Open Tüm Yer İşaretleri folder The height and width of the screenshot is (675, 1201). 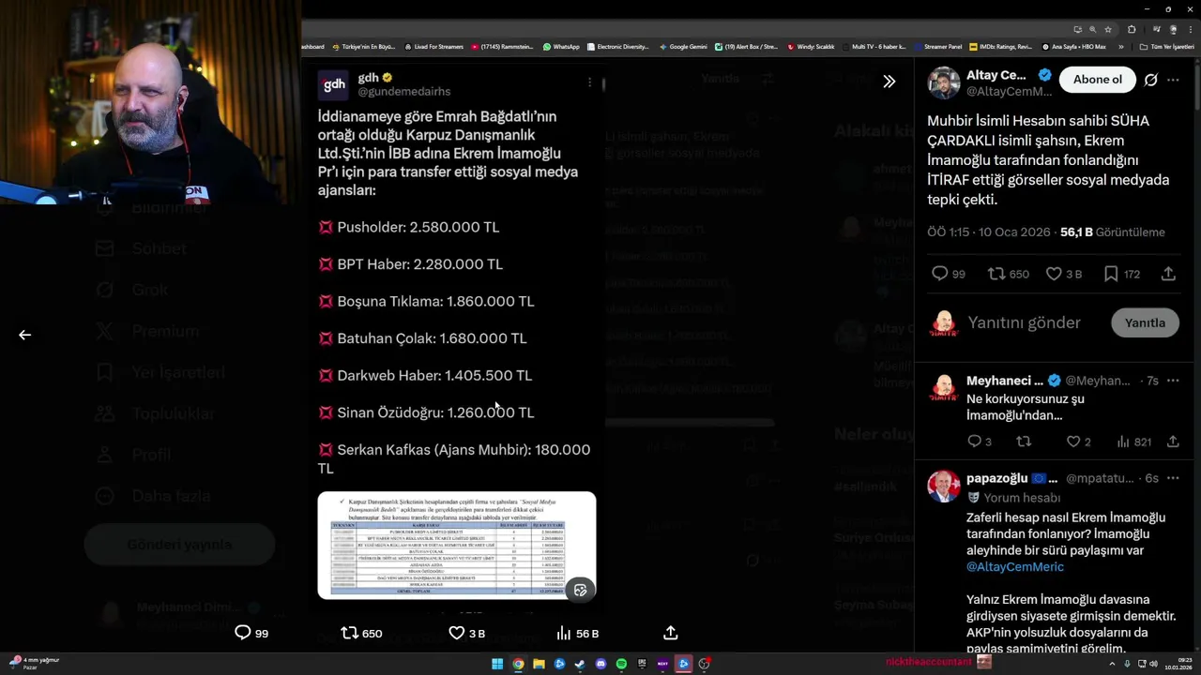1166,46
